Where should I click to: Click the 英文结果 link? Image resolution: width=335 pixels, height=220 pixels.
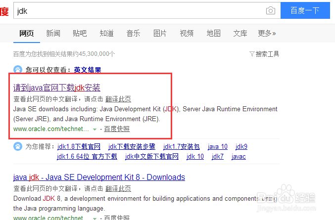[88, 70]
